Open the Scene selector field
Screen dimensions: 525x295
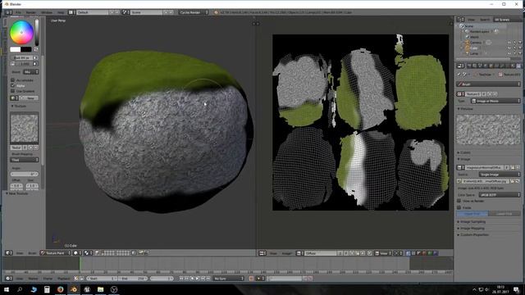(146, 12)
